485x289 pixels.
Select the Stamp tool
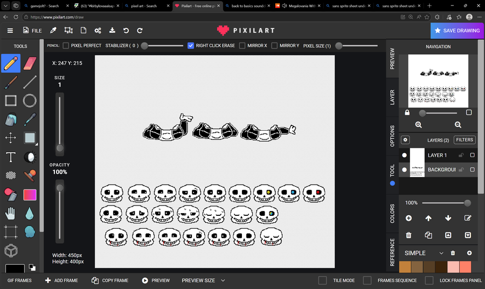coord(30,175)
